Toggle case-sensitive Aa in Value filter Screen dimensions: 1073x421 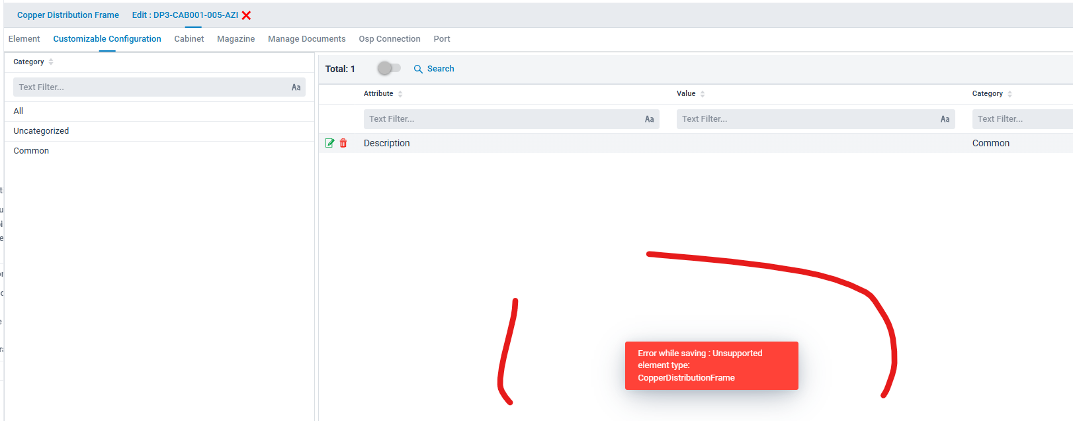pyautogui.click(x=945, y=119)
